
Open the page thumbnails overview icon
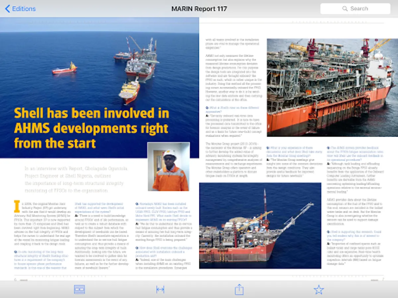(x=80, y=289)
